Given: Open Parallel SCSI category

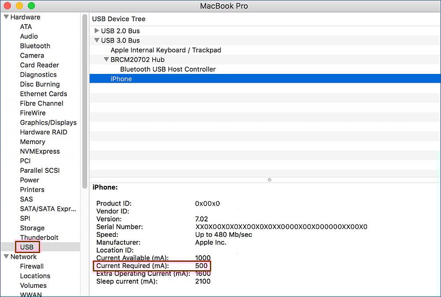Looking at the screenshot, I should point(40,170).
